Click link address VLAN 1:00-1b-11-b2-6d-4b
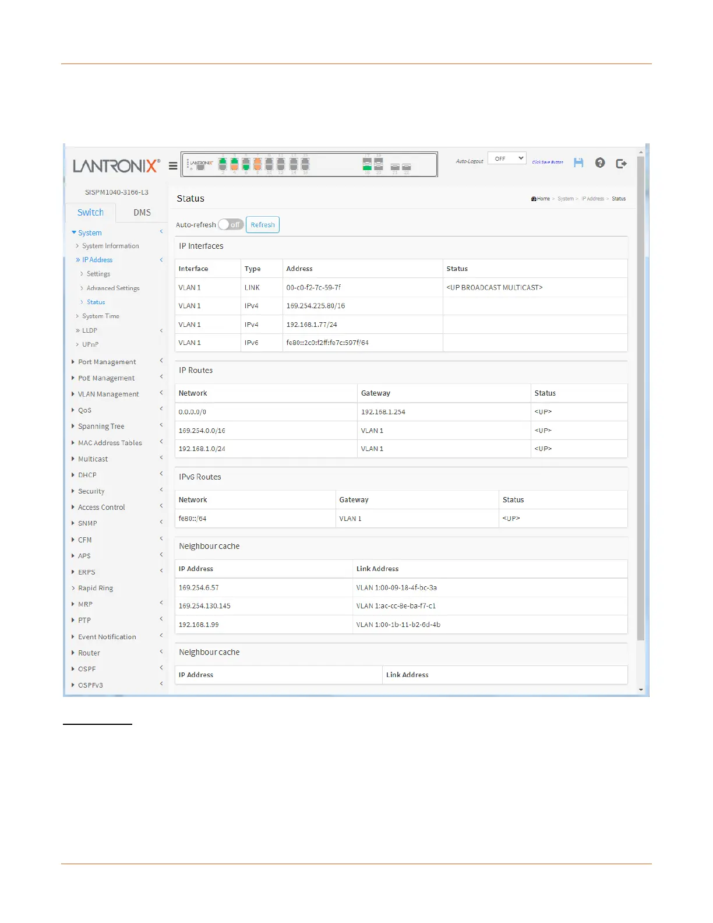Viewport: 713px width, 923px height. (398, 625)
